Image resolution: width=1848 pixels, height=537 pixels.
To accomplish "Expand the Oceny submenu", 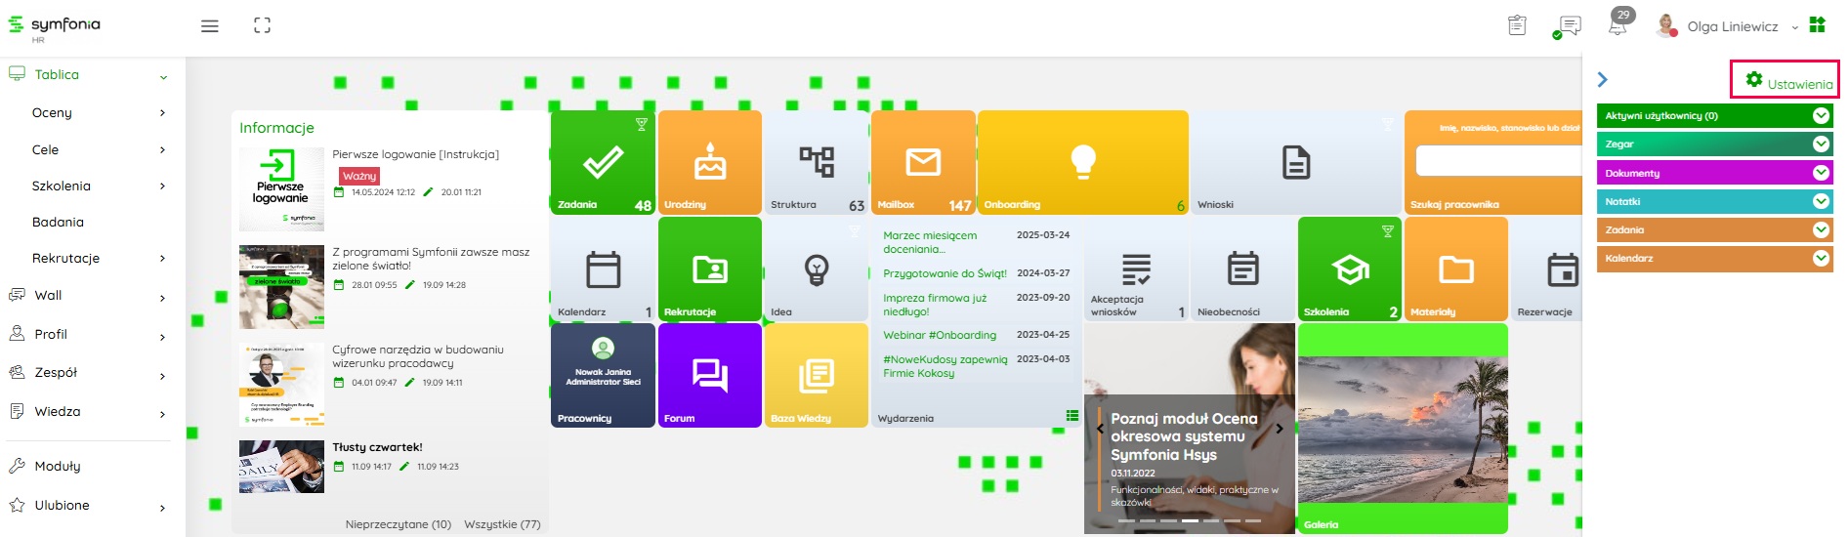I will coord(162,113).
